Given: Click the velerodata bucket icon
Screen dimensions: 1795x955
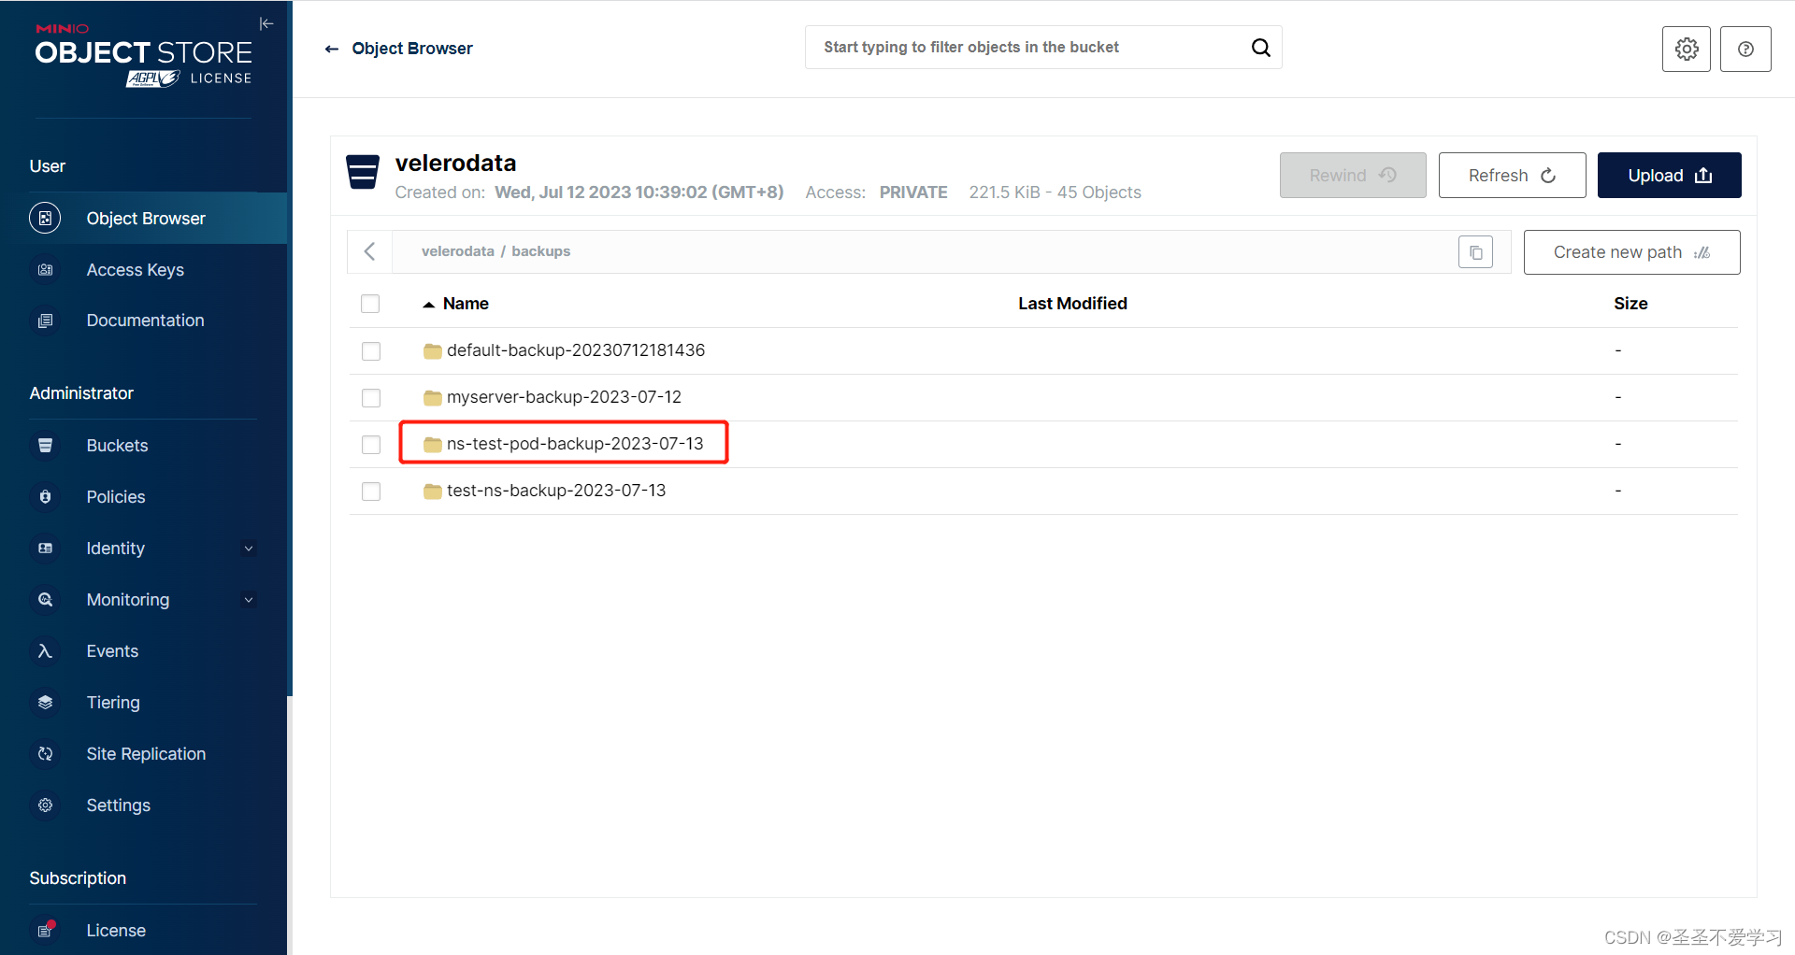Looking at the screenshot, I should pos(363,172).
